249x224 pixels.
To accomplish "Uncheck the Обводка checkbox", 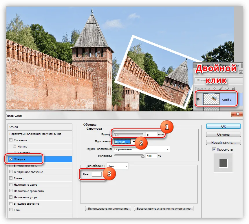I will tap(11, 159).
